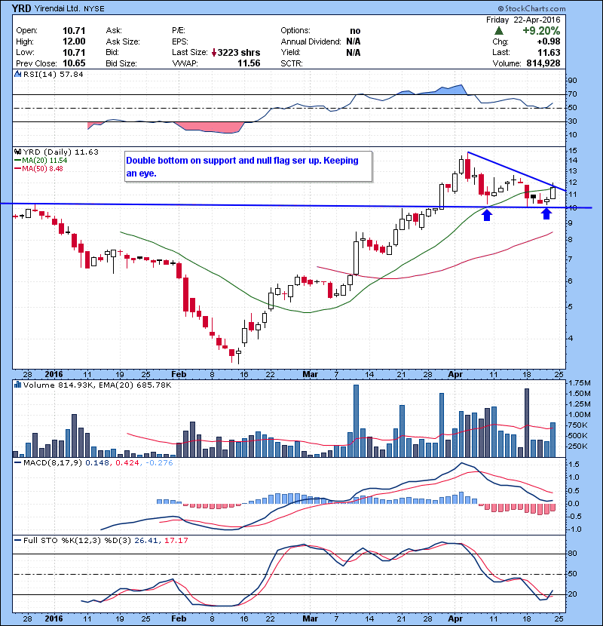Click the EPS: label
This screenshot has width=603, height=626.
point(180,41)
